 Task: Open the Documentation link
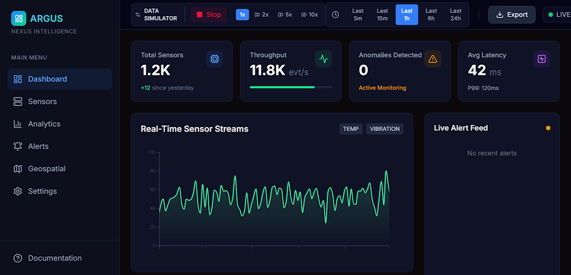[60, 258]
